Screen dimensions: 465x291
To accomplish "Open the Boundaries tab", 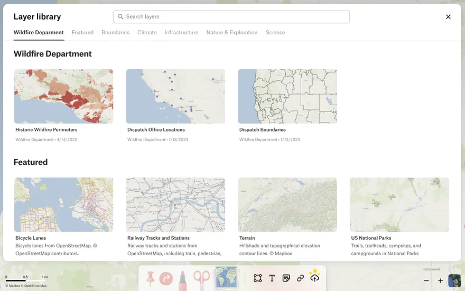I will [x=115, y=33].
